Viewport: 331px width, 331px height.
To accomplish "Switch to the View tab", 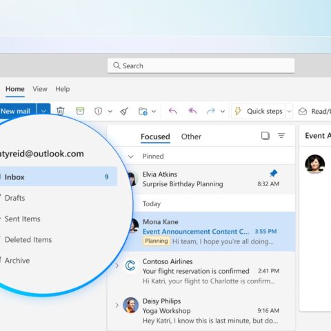I will tap(40, 89).
